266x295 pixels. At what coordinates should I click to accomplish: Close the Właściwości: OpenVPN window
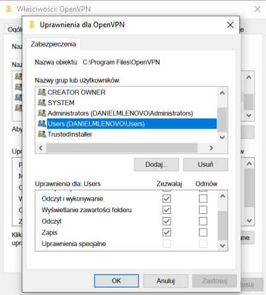(258, 9)
